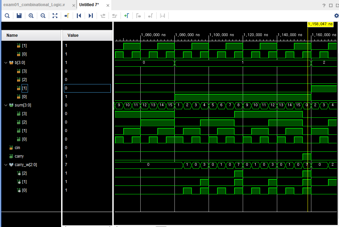Switch to exam01_combinational_Logic.v tab
Image resolution: width=339 pixels, height=227 pixels.
tap(34, 5)
